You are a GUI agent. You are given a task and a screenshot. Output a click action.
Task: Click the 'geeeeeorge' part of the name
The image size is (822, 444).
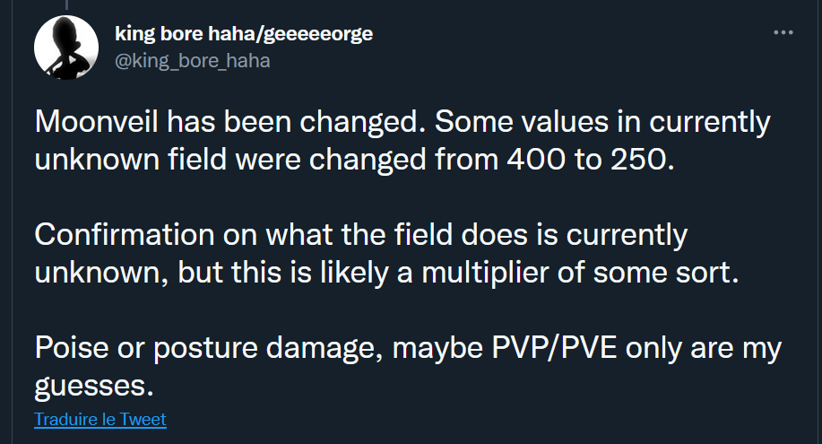(x=318, y=35)
